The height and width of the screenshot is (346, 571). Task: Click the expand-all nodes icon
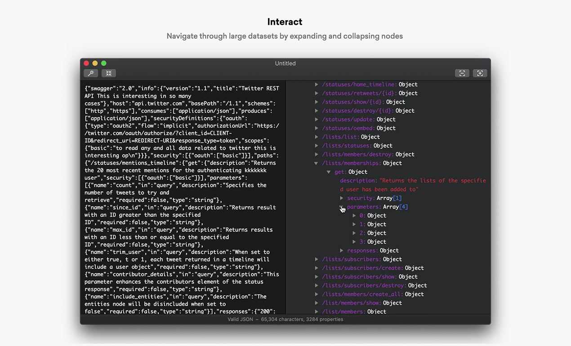pyautogui.click(x=480, y=73)
